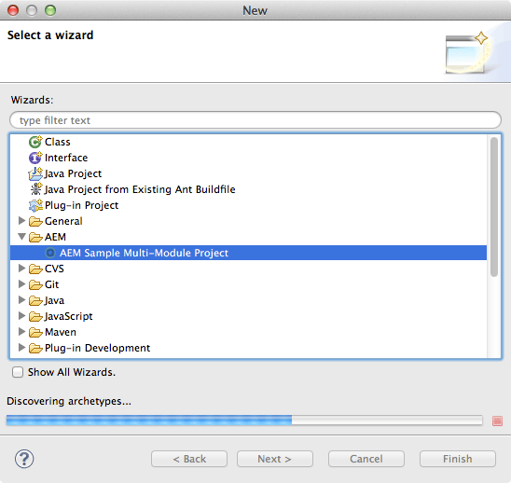Expand the Maven folder

[21, 332]
